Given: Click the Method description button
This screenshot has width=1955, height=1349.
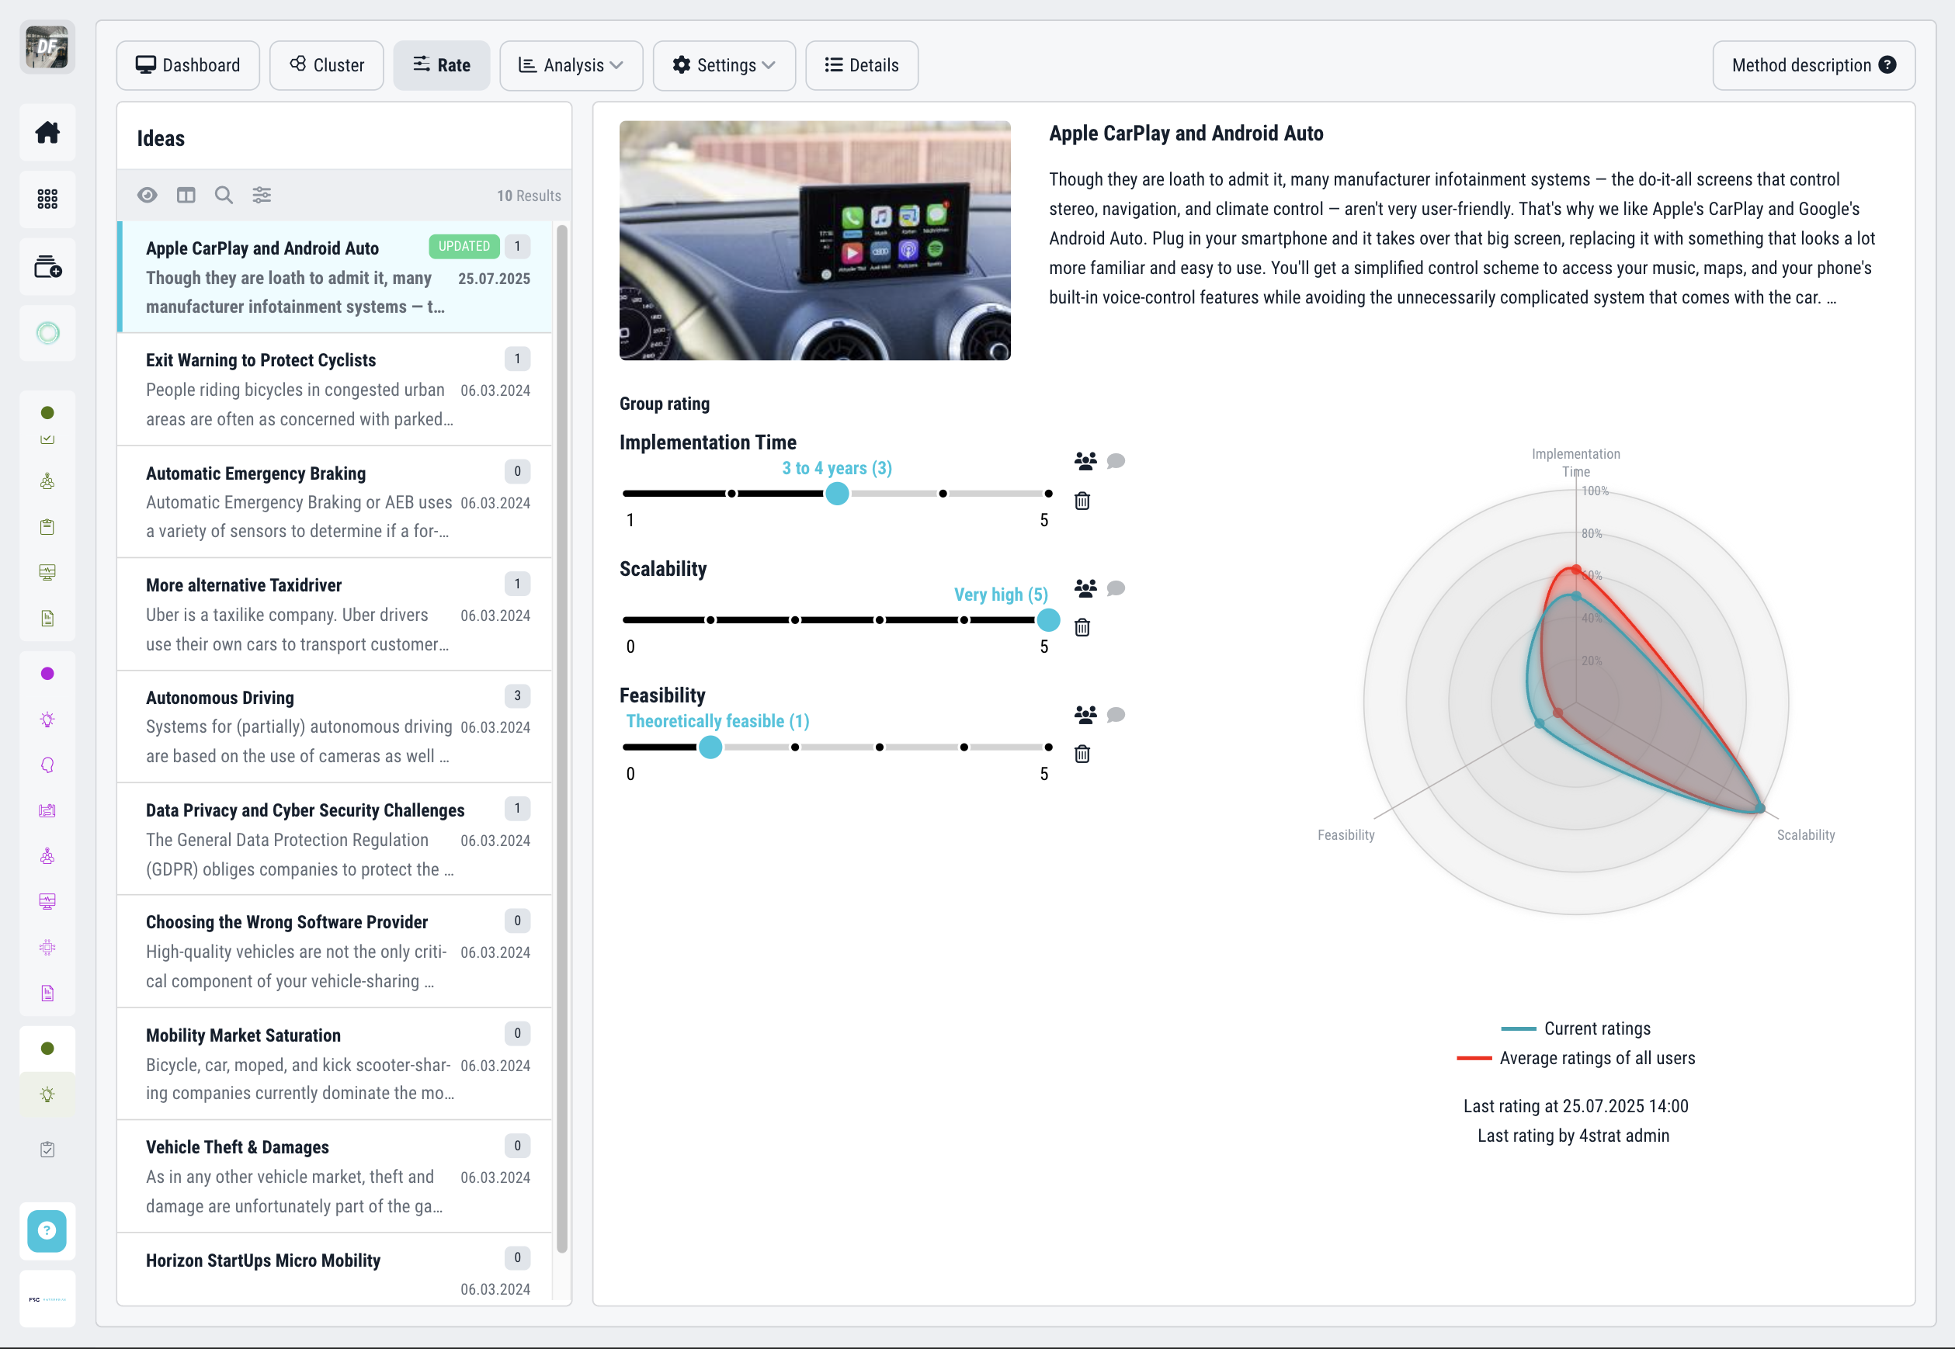Looking at the screenshot, I should pyautogui.click(x=1813, y=65).
